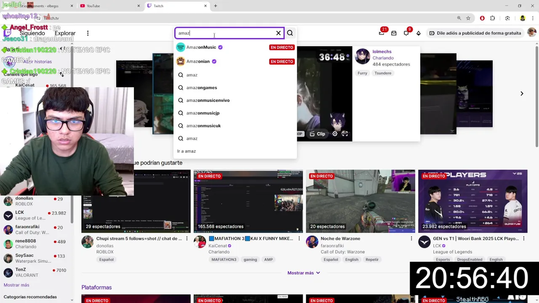Expand recommendations with 'Mostrar más' chevron
This screenshot has height=303, width=539.
pos(304,273)
